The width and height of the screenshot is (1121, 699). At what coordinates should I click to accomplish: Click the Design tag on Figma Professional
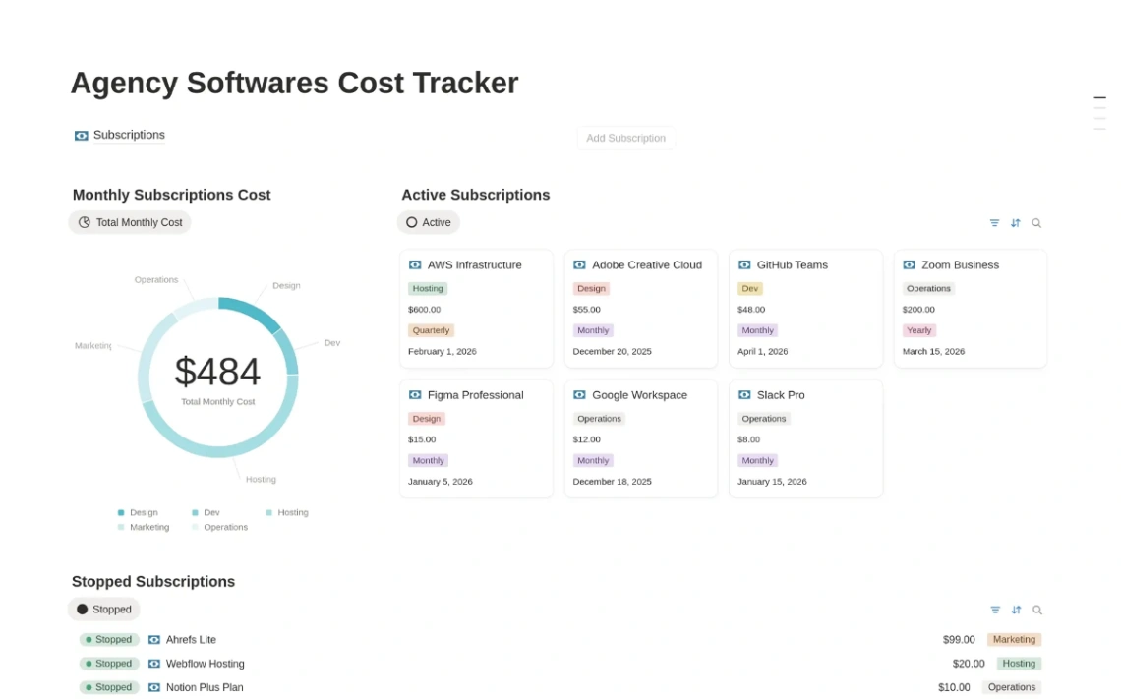tap(427, 419)
